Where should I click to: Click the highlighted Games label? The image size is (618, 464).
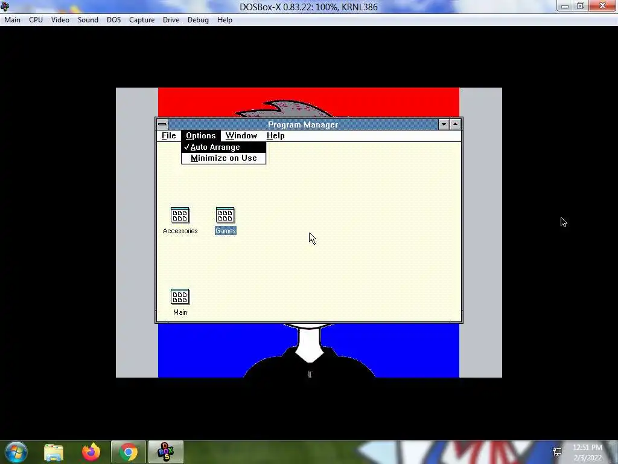(x=226, y=231)
